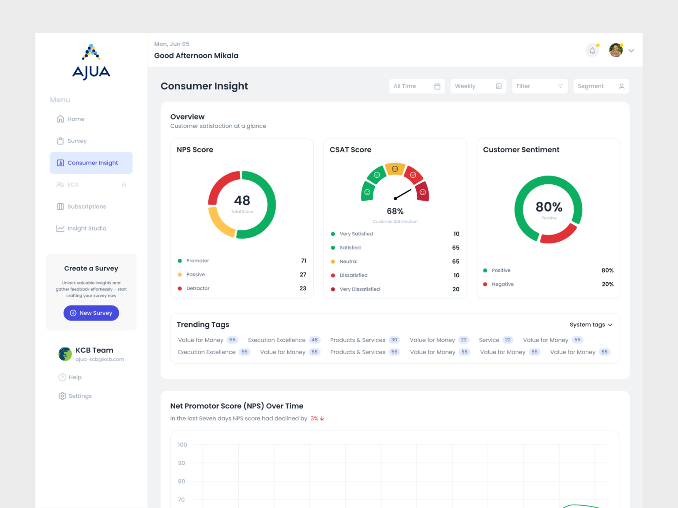This screenshot has height=508, width=678.
Task: Open the All Time date picker
Action: (417, 86)
